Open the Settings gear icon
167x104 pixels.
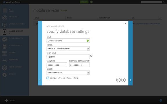pyautogui.click(x=5, y=75)
